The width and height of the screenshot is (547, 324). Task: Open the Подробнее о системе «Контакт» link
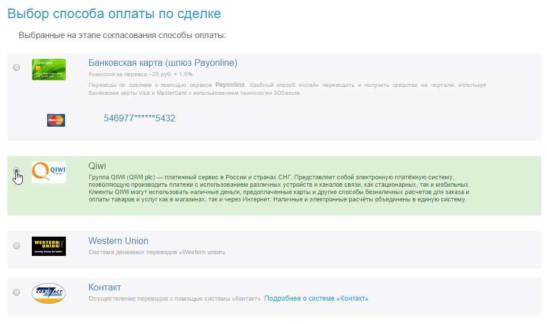click(x=316, y=298)
